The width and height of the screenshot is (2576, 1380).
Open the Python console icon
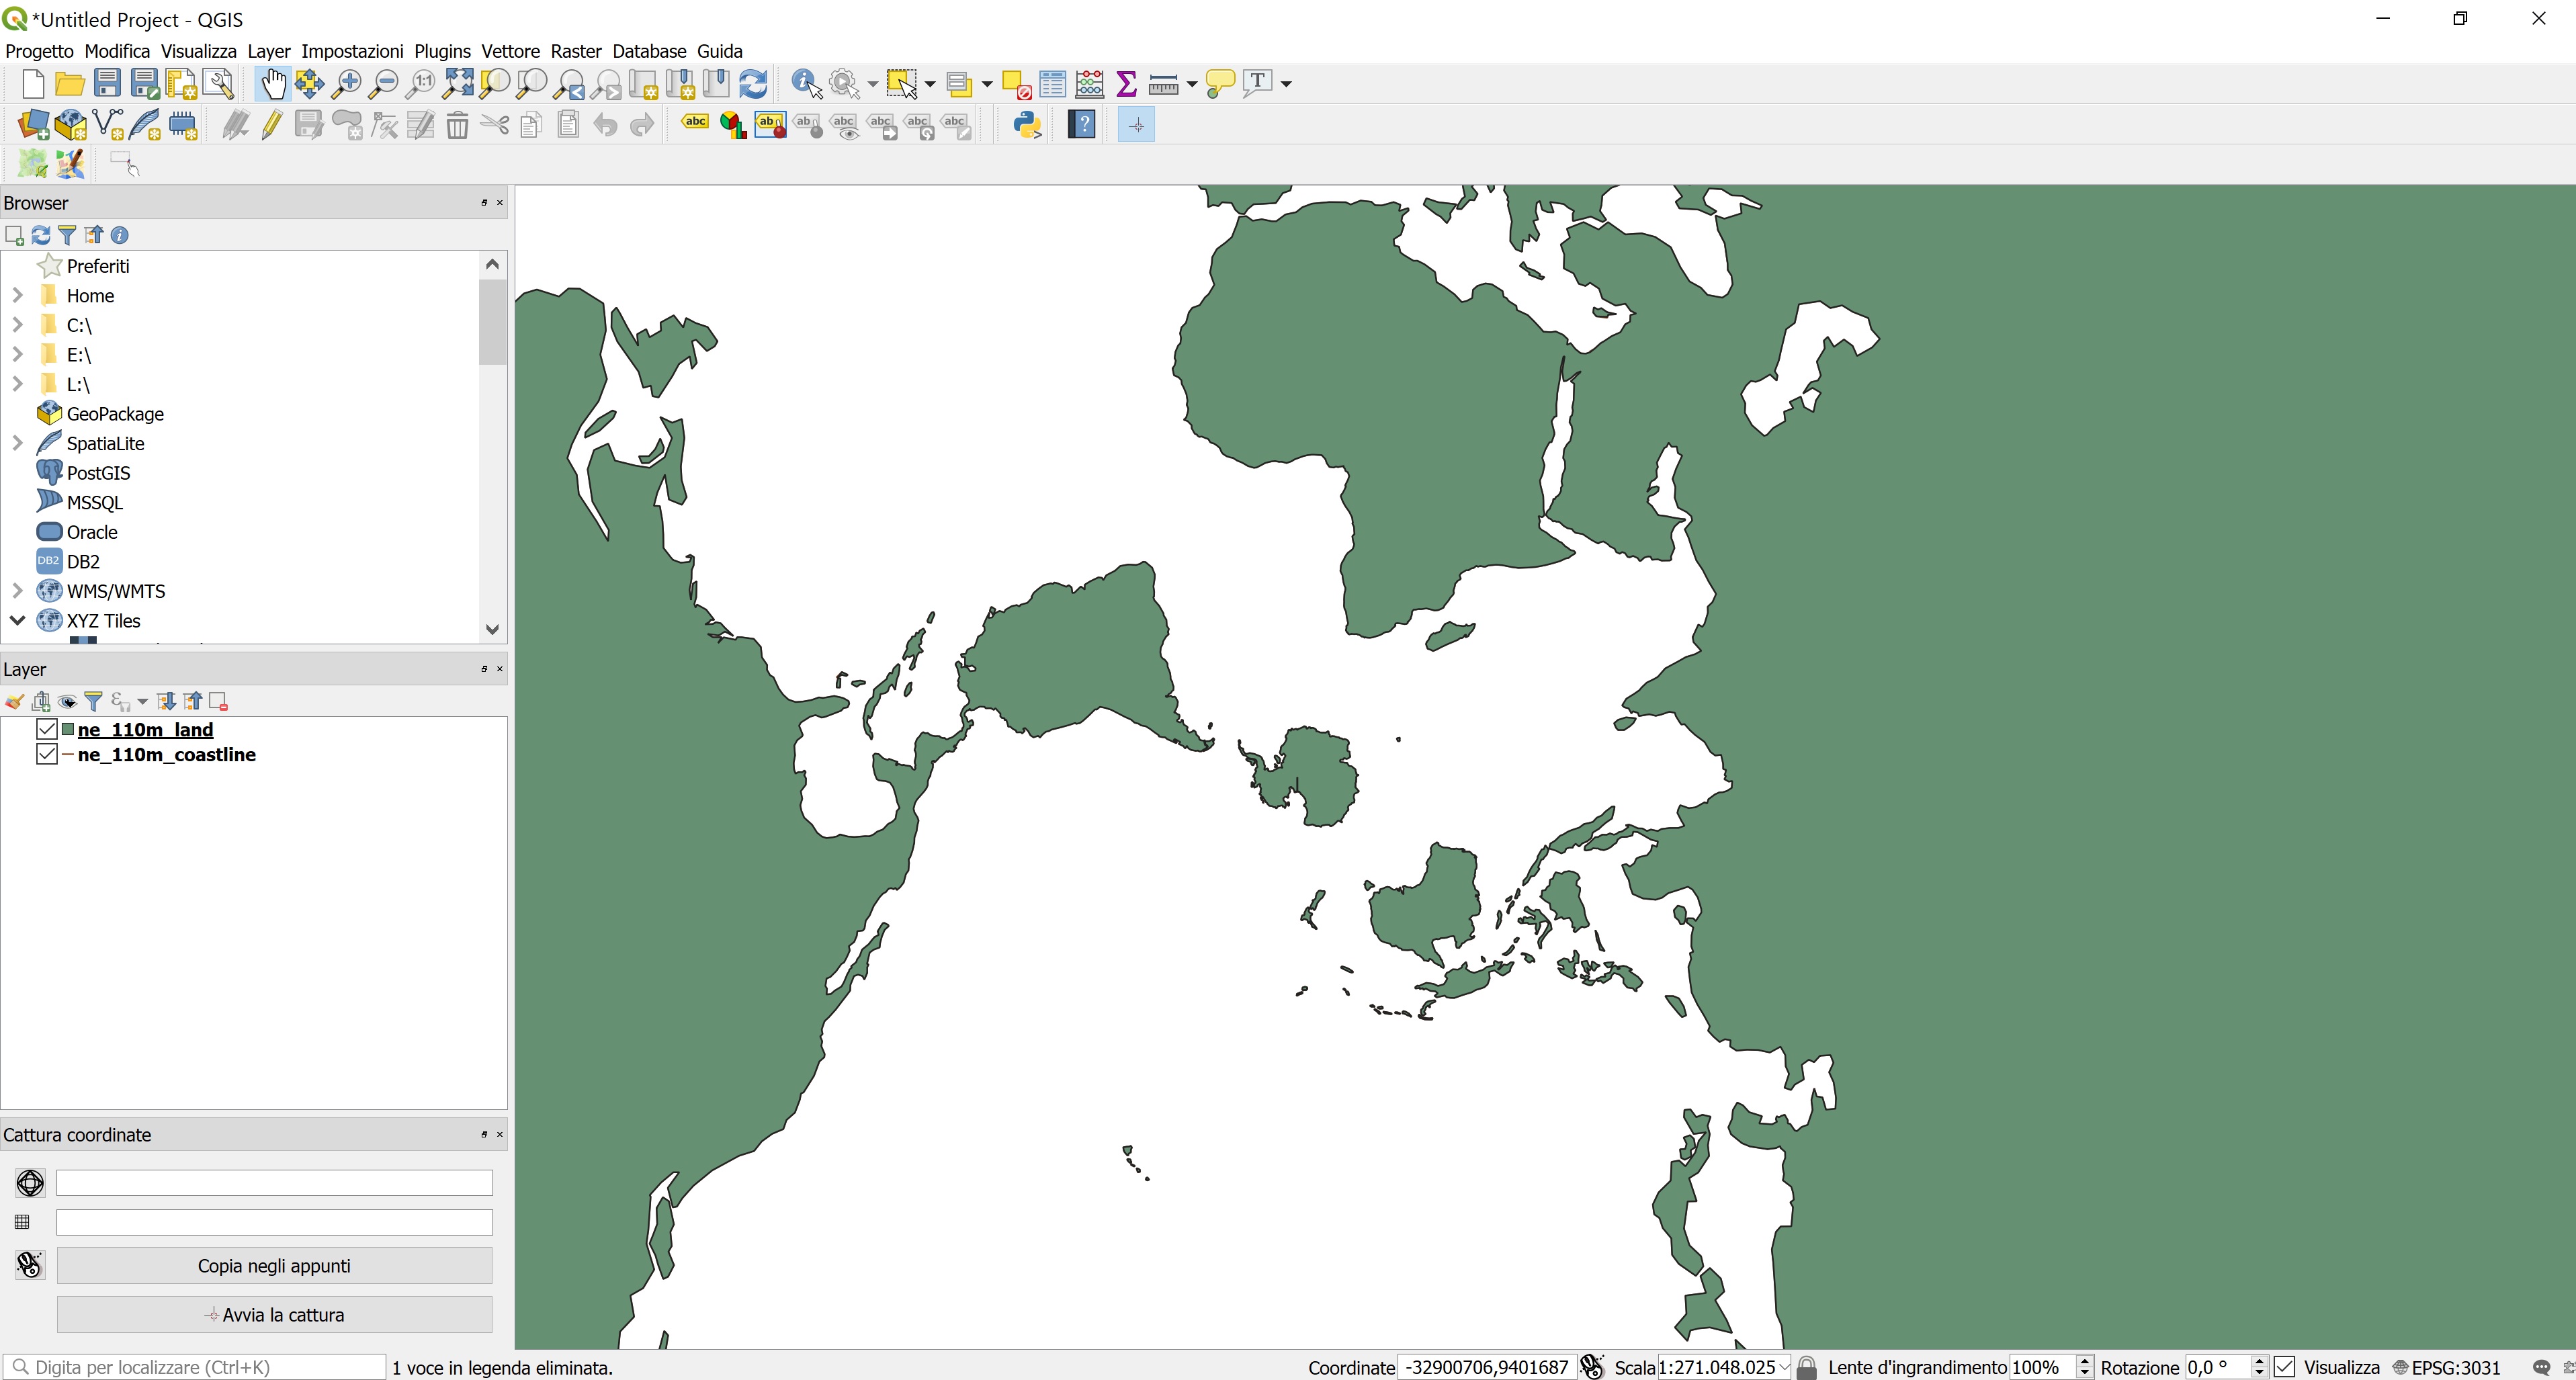1027,125
